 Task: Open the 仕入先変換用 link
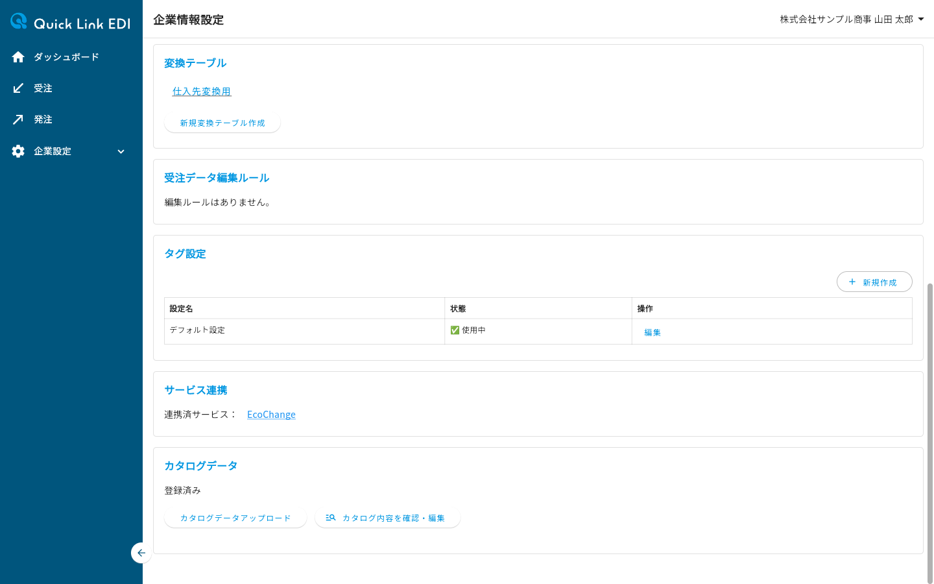tap(202, 91)
